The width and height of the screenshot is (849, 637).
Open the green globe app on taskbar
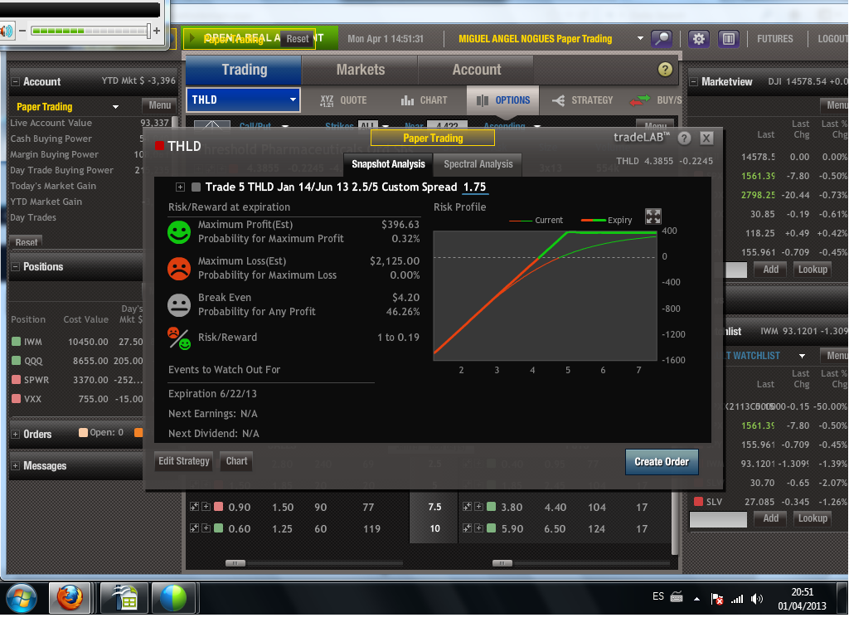(x=173, y=598)
